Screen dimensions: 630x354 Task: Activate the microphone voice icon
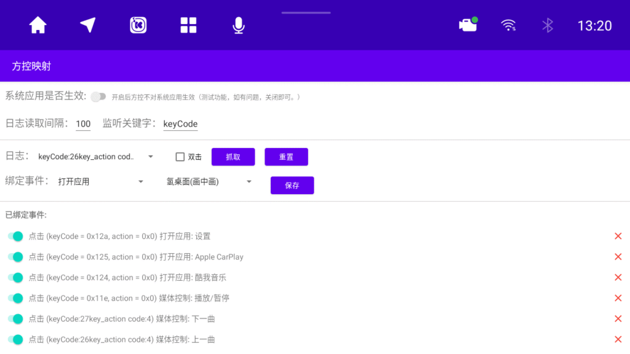point(239,25)
